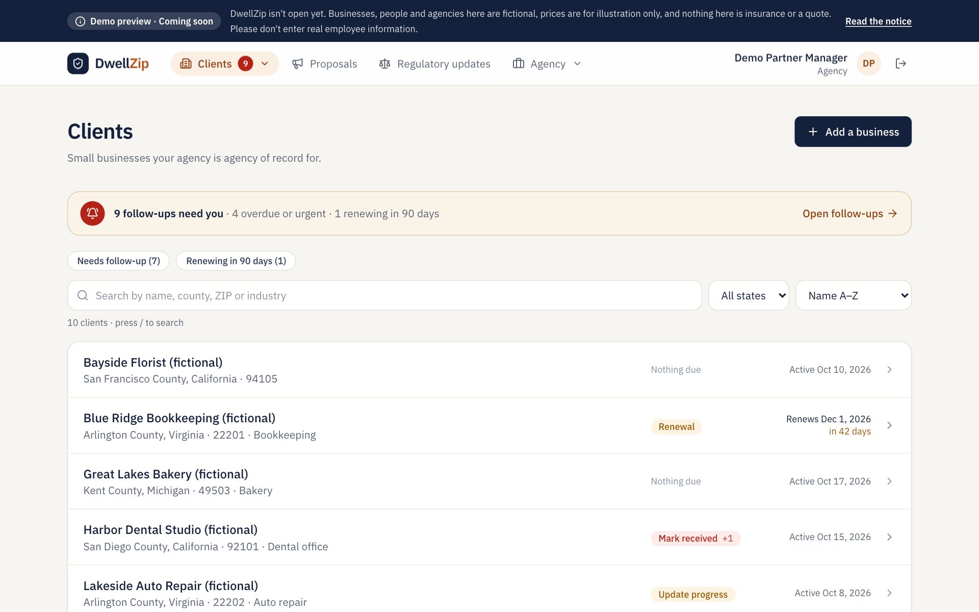Open the Proposals tab
Screen dimensions: 979x612
(x=324, y=64)
